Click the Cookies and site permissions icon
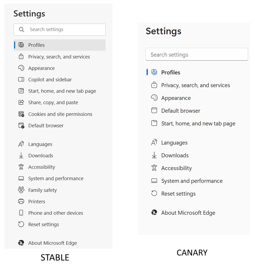The image size is (255, 266). [21, 114]
